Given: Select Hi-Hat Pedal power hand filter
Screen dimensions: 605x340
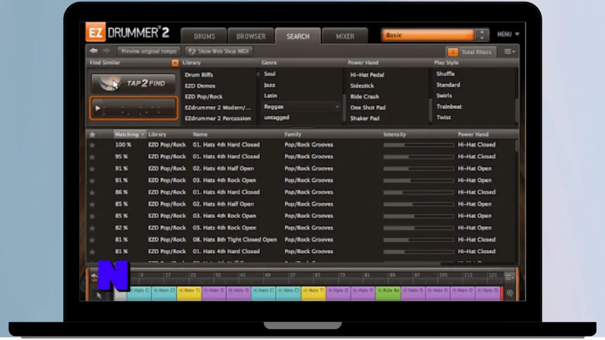Looking at the screenshot, I should coord(367,75).
